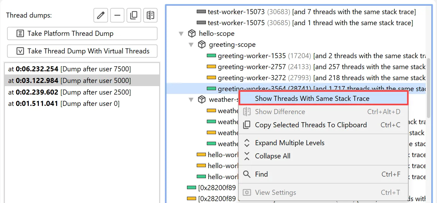Take Platform Thread Dump
437x203 pixels.
click(x=82, y=34)
